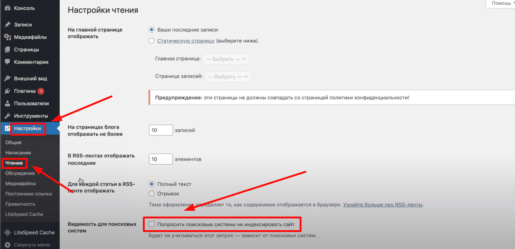Screen dimensions: 515x249
Task: Open LiteSpeed Cache top-level menu
Action: (x=30, y=232)
